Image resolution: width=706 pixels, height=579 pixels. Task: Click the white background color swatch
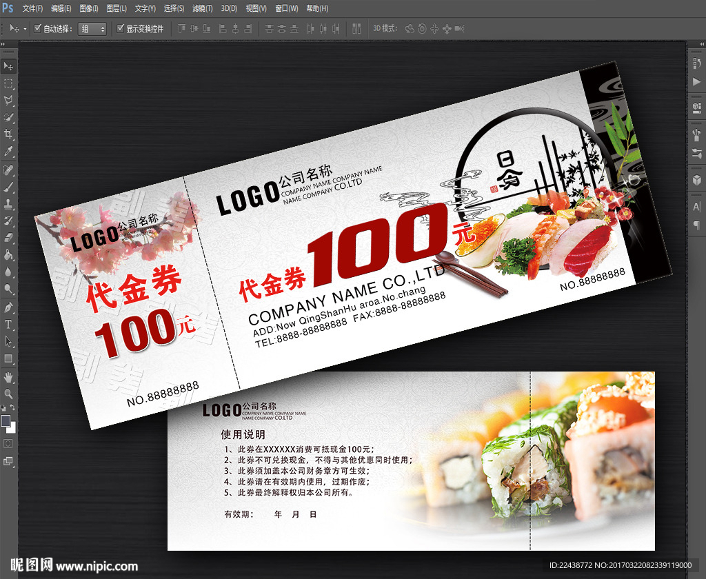point(12,429)
